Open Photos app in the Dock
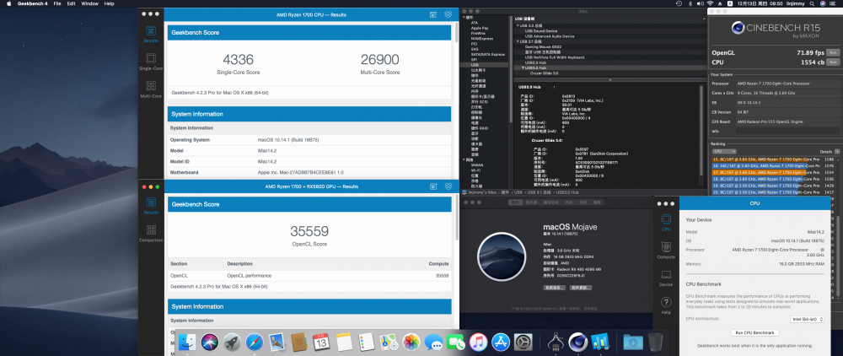Viewport: 843px width, 356px height. coord(411,341)
